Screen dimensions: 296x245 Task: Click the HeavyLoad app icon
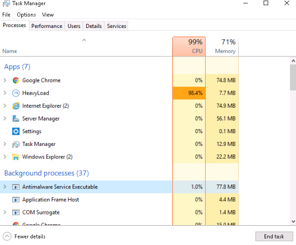pyautogui.click(x=16, y=93)
